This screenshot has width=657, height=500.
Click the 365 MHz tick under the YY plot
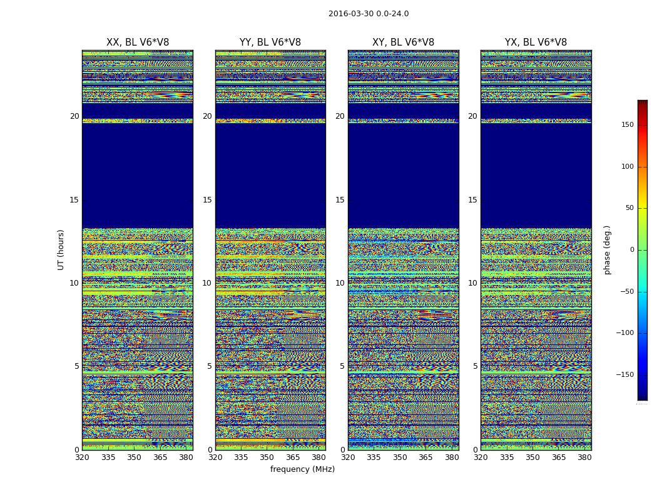pyautogui.click(x=293, y=457)
